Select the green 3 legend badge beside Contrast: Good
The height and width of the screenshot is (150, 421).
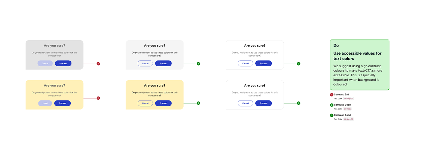pyautogui.click(x=332, y=115)
